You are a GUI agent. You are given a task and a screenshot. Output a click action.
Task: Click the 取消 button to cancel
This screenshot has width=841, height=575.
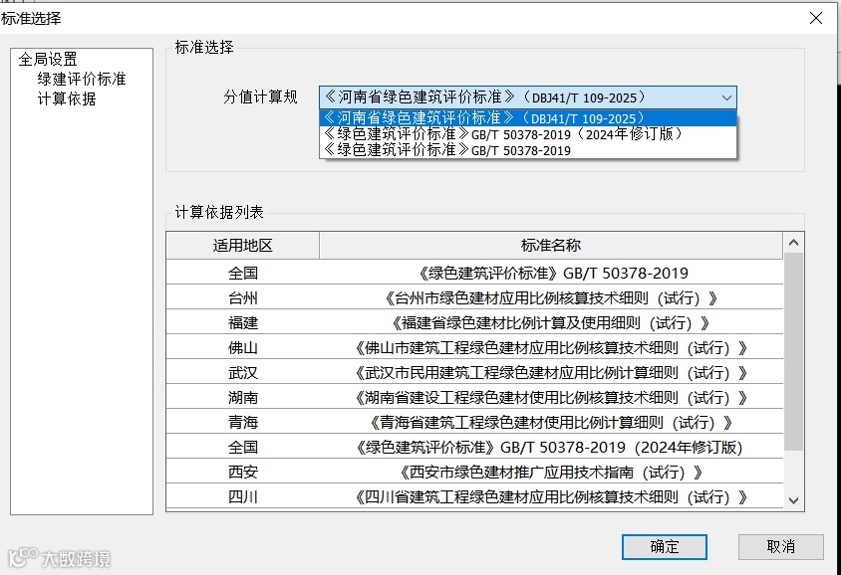(779, 547)
